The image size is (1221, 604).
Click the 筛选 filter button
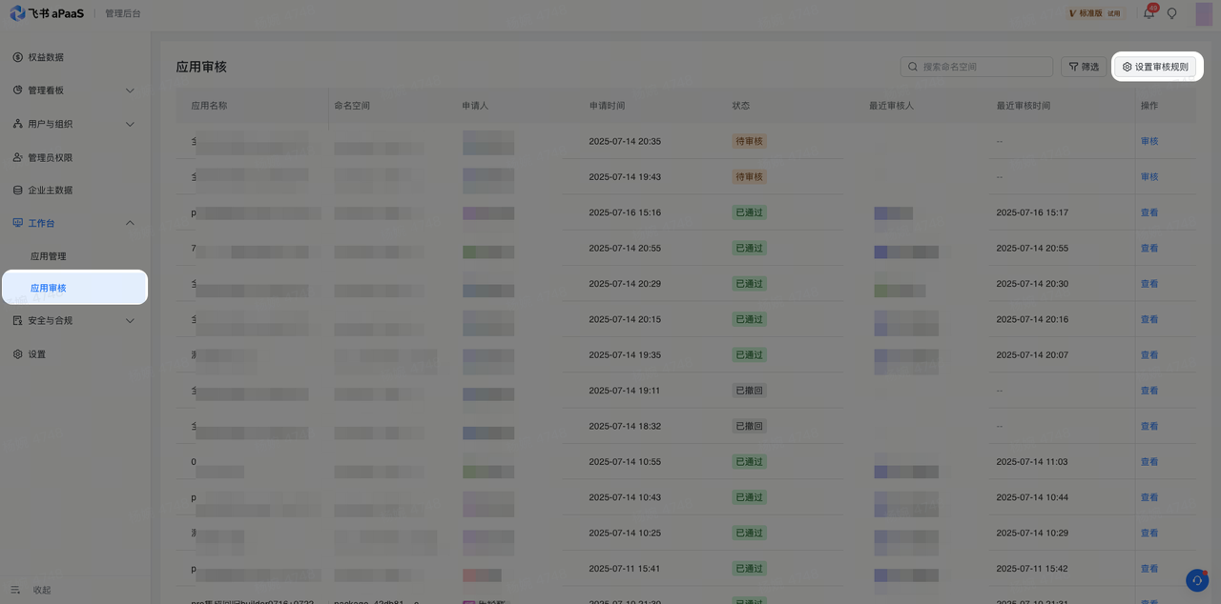tap(1084, 67)
